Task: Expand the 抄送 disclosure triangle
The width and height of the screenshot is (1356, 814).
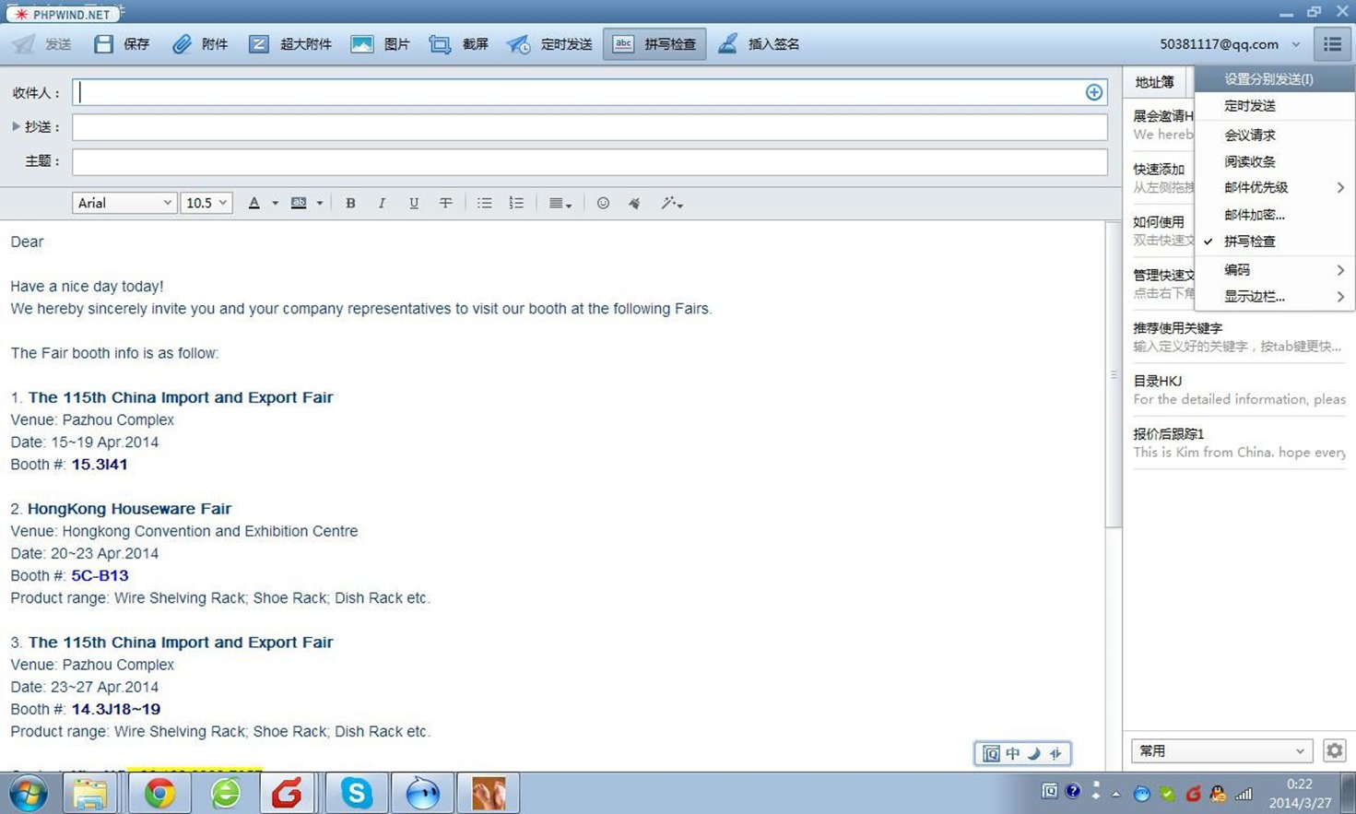Action: click(x=16, y=126)
